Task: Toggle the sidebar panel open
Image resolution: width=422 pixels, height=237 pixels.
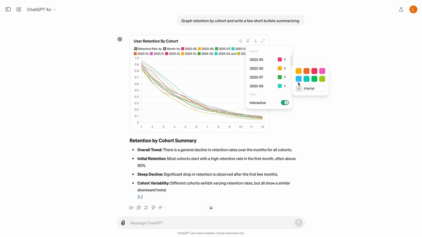Action: pos(8,9)
